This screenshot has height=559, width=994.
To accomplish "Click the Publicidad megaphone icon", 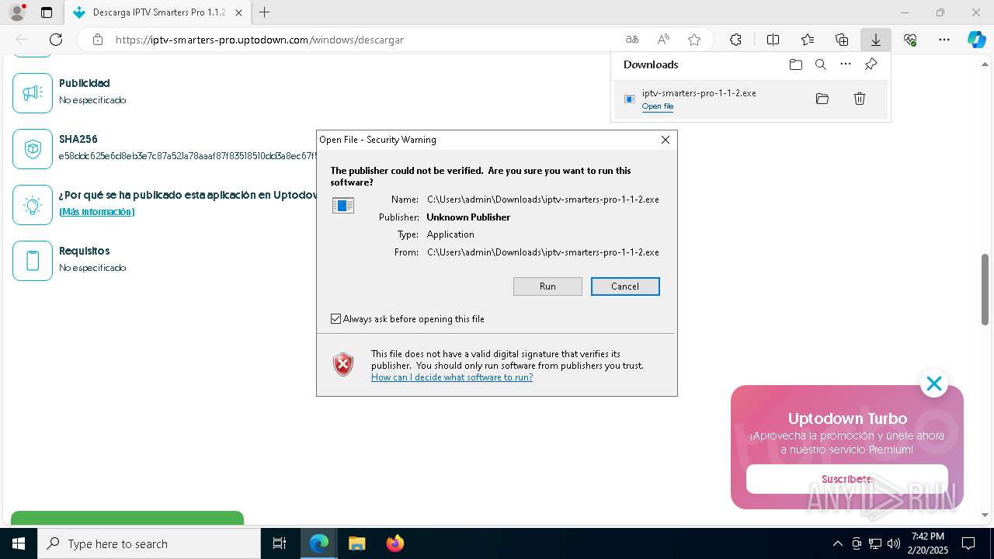I will (33, 93).
